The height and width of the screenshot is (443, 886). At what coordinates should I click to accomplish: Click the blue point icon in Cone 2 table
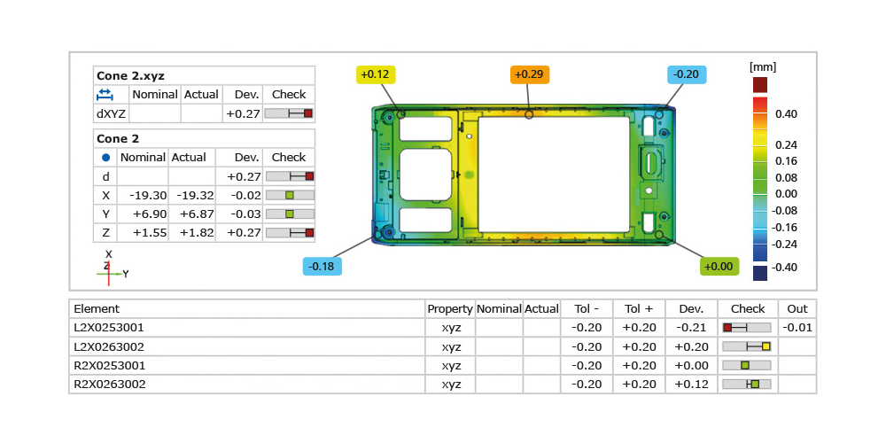coord(105,157)
